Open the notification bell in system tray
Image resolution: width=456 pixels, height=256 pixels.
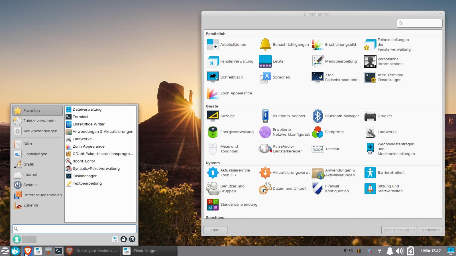(x=390, y=251)
